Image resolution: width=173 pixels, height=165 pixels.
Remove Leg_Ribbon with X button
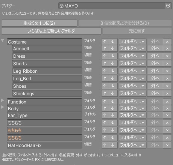pos(167,71)
